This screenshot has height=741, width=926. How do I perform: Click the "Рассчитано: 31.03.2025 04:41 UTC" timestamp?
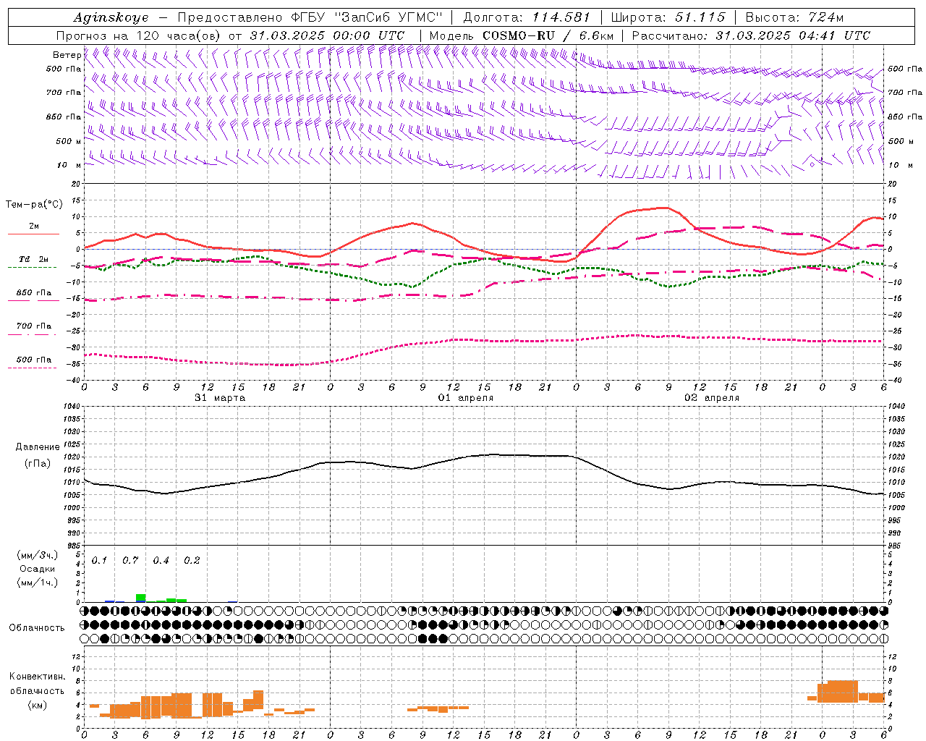point(751,35)
